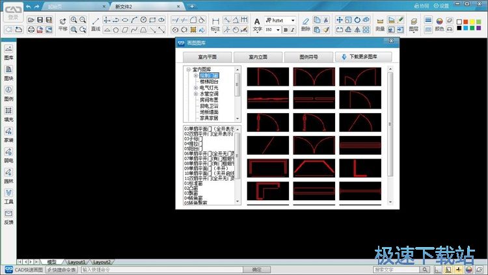Collapse the 室内图库 root tree node
Screen dimensions: 488x275
coord(189,70)
